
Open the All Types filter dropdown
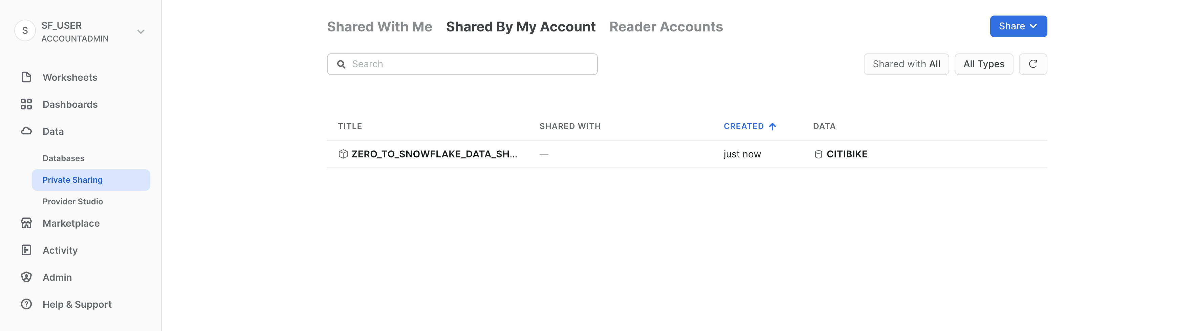point(983,64)
